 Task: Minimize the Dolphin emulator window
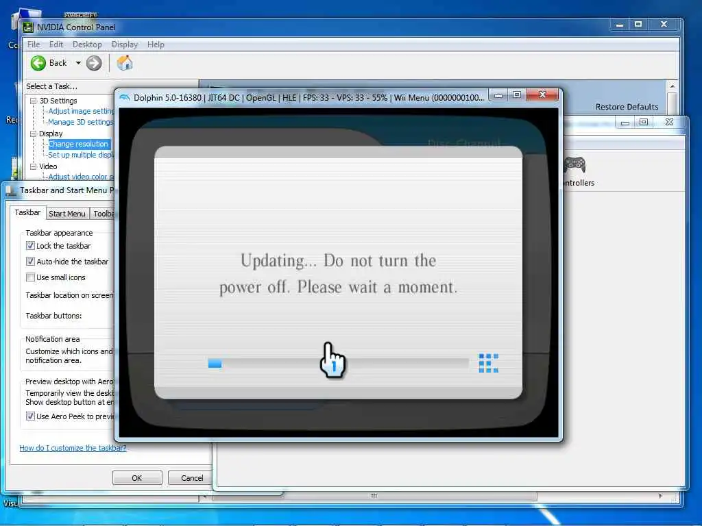click(x=498, y=95)
